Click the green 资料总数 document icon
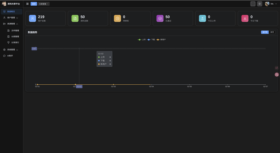This screenshot has height=153, width=280. [75, 18]
